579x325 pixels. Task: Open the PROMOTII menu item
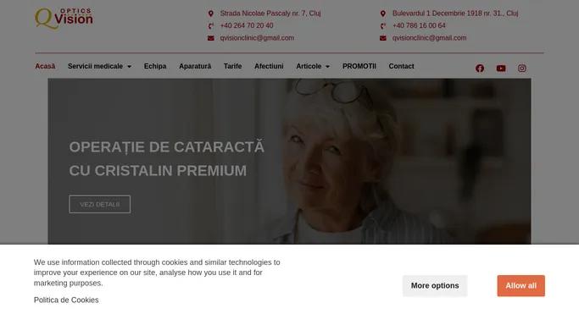coord(359,66)
